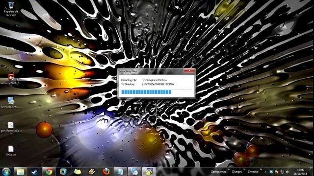Select the winamp5666 installer desktop icon
Viewport: 314px width, 176px height.
click(x=11, y=79)
